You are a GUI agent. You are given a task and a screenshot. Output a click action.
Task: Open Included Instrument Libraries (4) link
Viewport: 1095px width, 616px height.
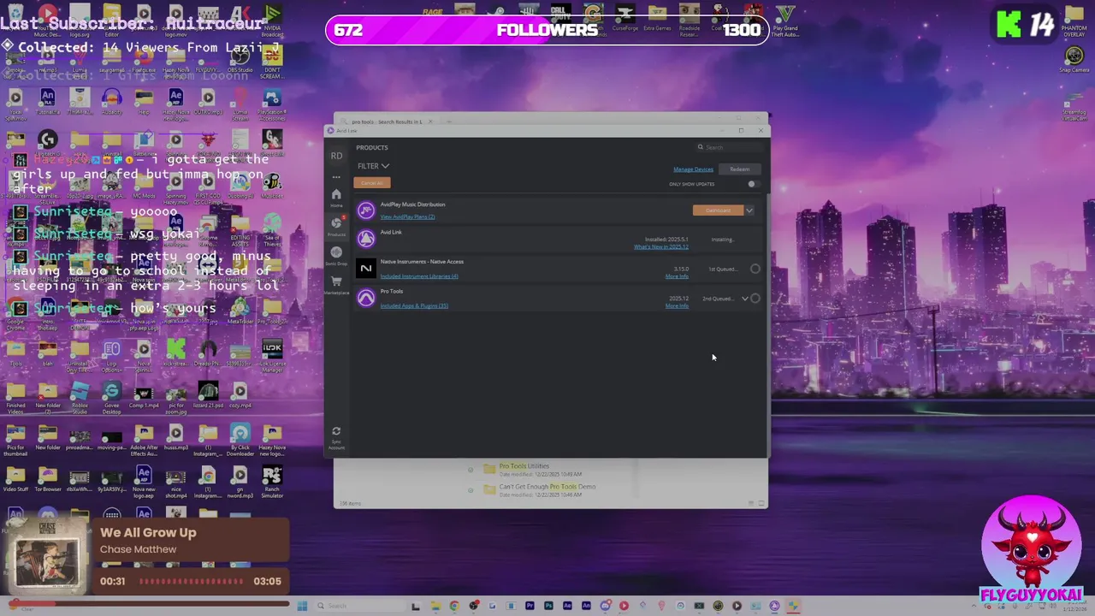419,276
